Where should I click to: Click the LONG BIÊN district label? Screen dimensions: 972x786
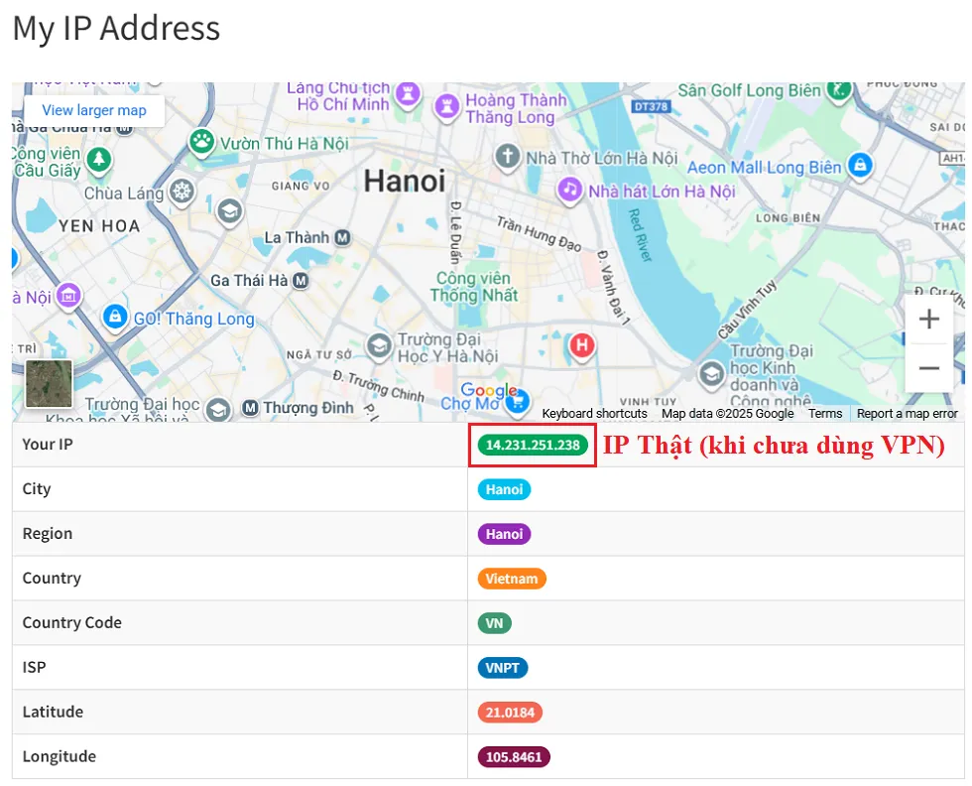(x=788, y=218)
